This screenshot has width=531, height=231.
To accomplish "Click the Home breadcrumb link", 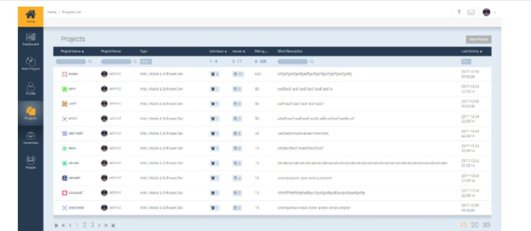I will pos(51,12).
